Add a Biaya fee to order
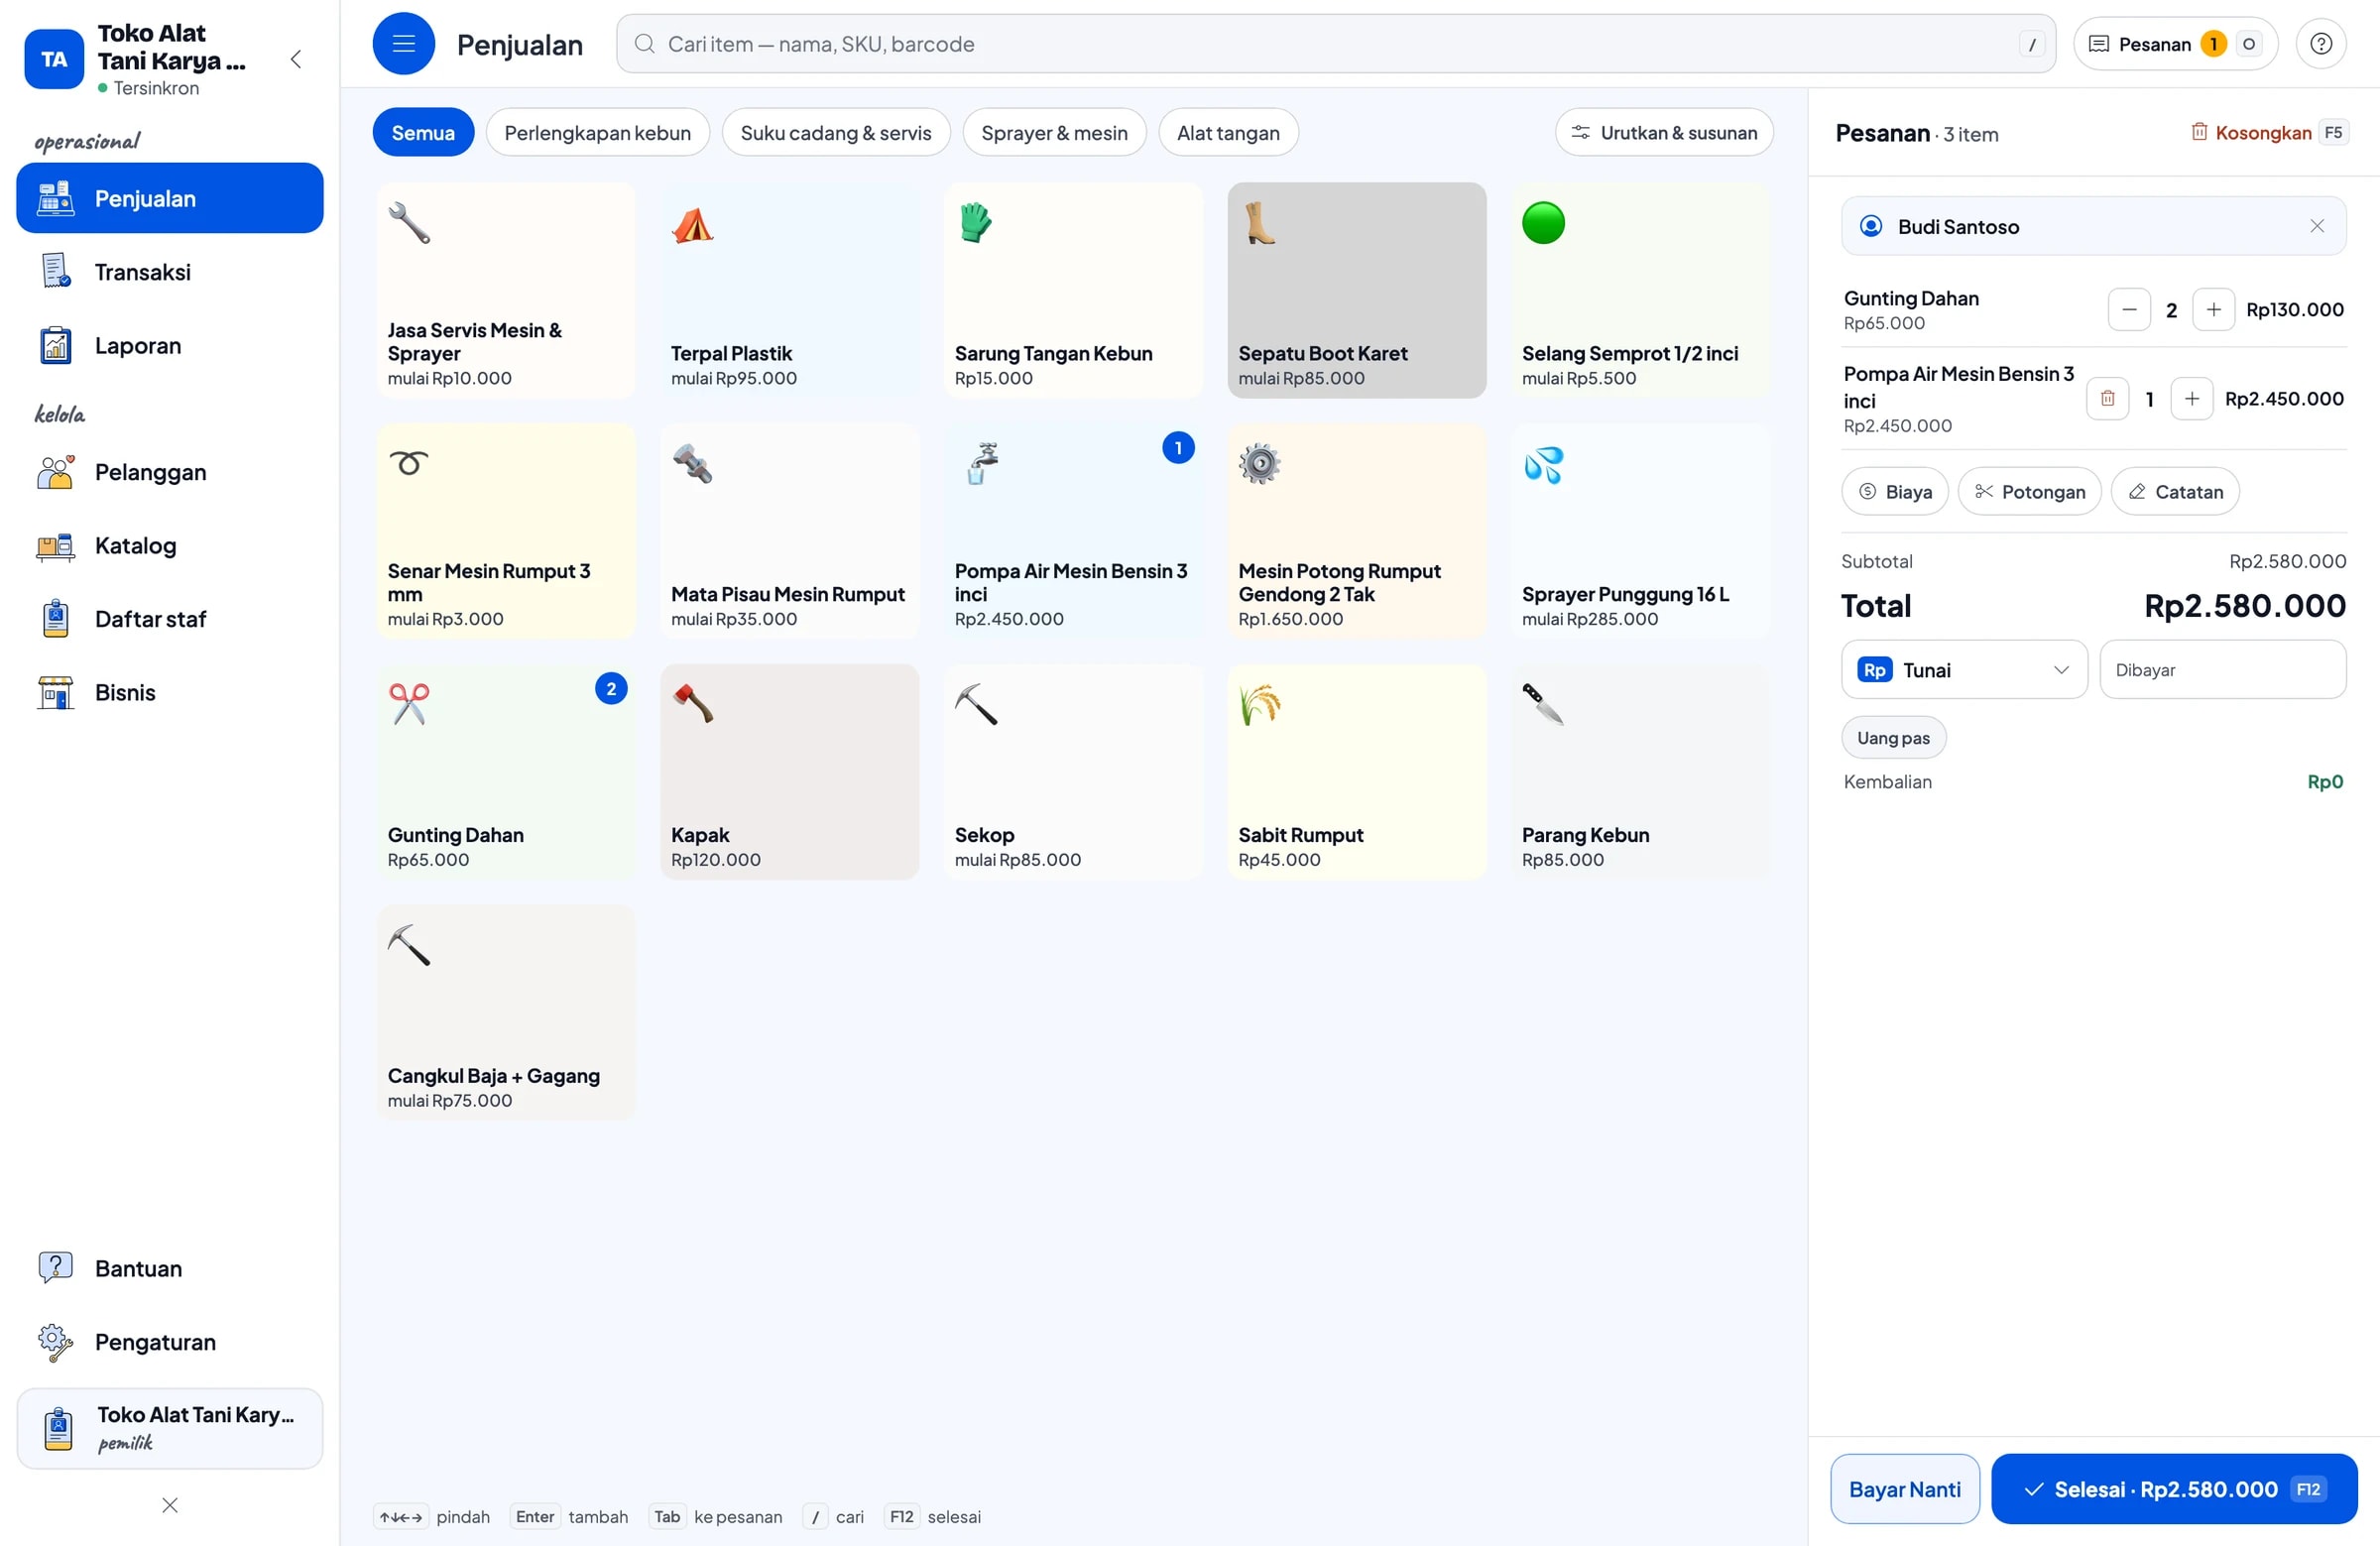Screen dimensions: 2380x1546 click(1895, 491)
